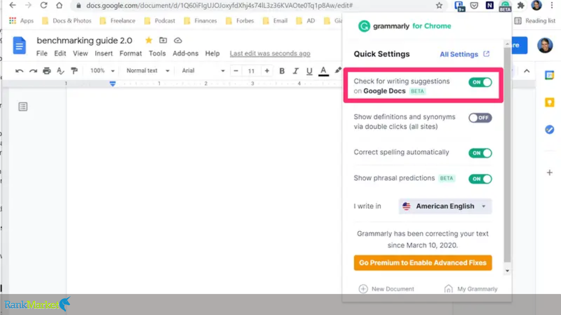Bookmark this page with the star icon
This screenshot has height=315, width=561.
pyautogui.click(x=439, y=5)
